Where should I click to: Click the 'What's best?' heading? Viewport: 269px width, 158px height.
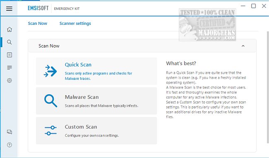click(x=181, y=63)
